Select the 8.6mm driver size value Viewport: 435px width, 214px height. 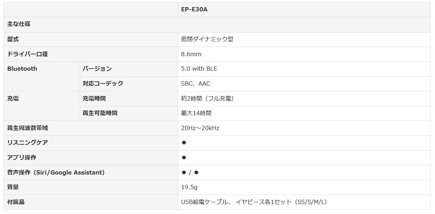tap(191, 54)
